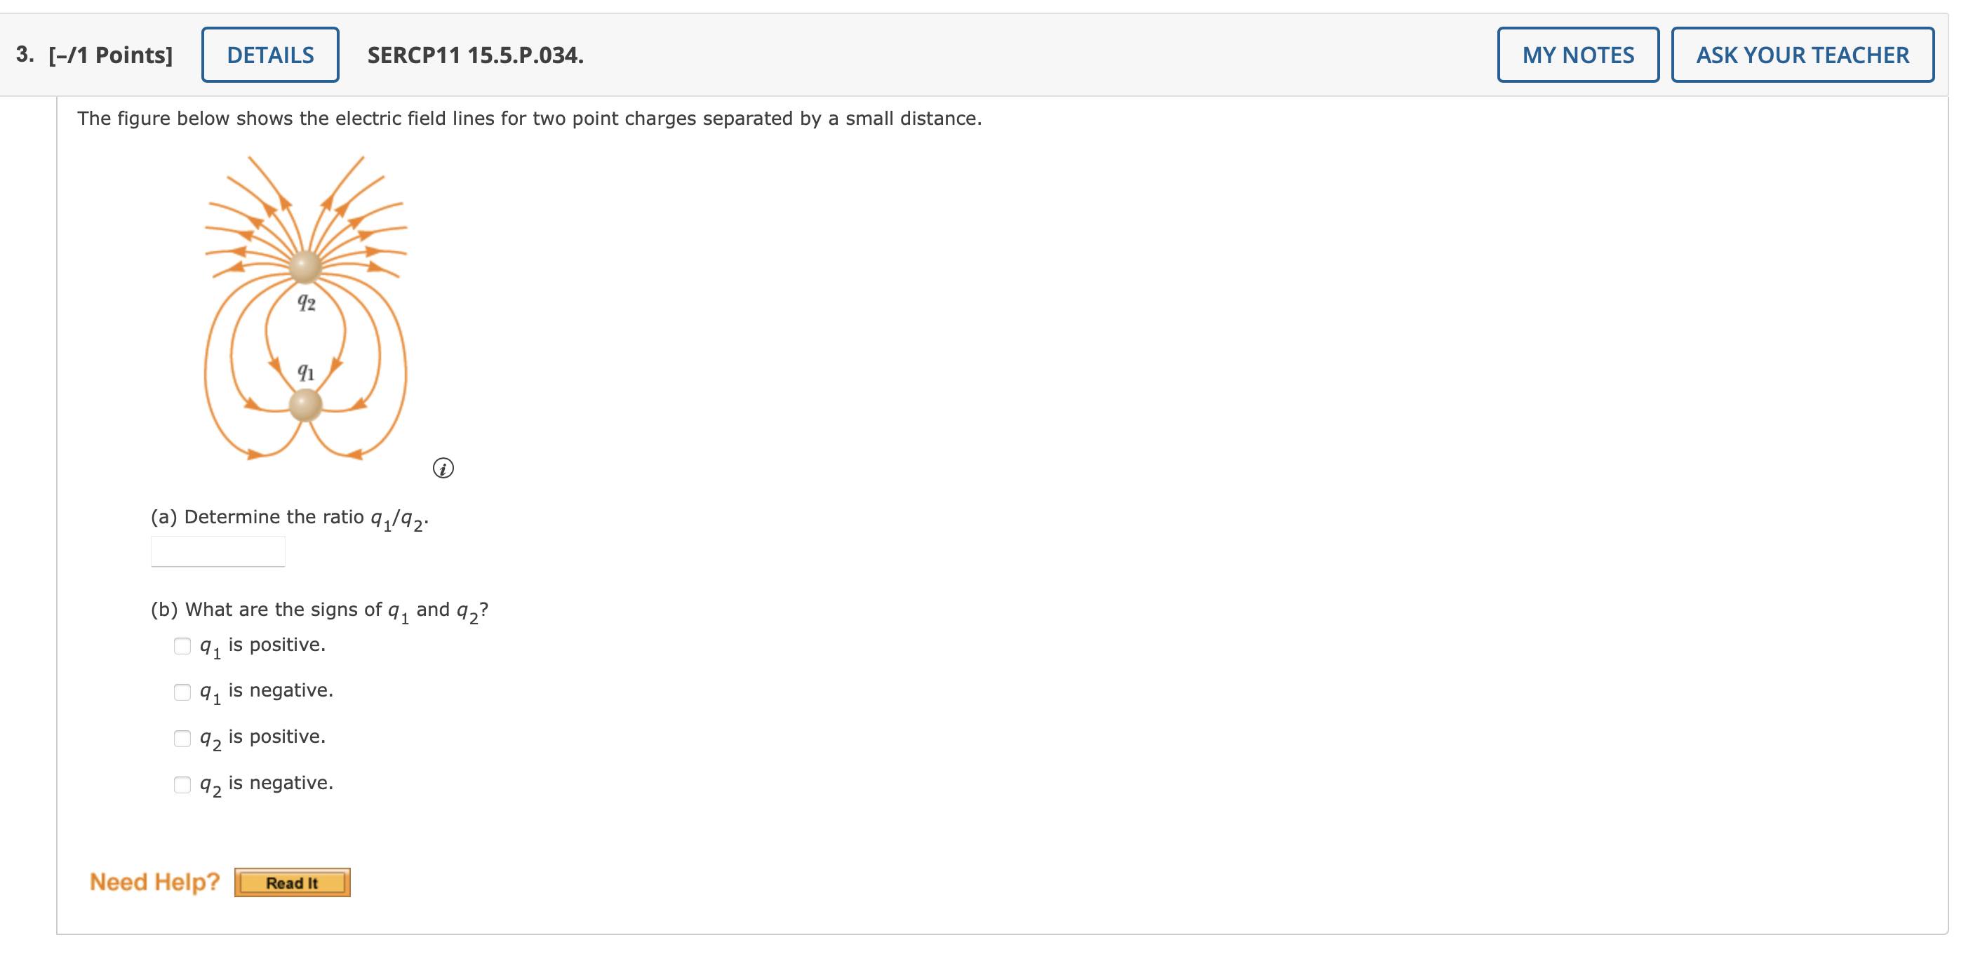
Task: Click the q2 charge sphere in figure
Action: (305, 267)
